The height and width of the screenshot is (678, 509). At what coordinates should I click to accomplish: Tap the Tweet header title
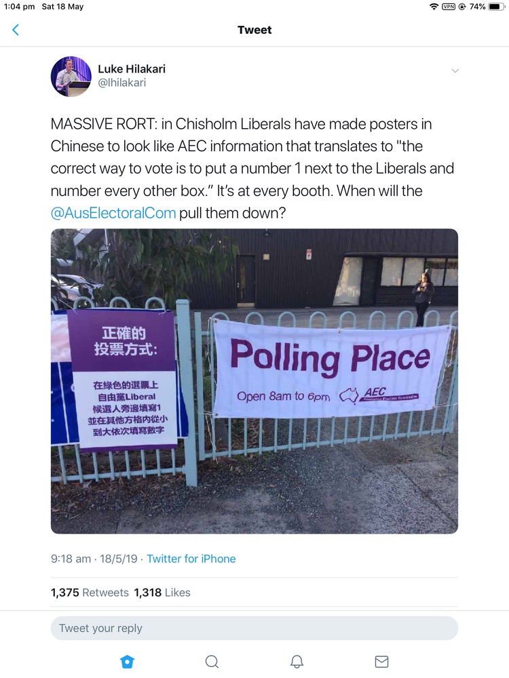[x=254, y=30]
